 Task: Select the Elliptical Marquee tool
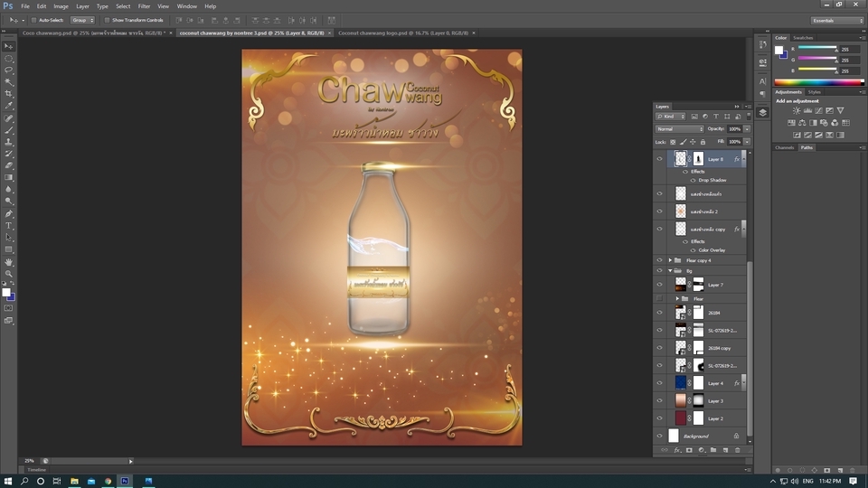click(x=8, y=59)
